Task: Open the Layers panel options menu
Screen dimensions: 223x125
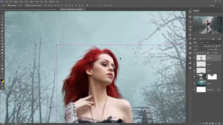Action: [x=221, y=42]
